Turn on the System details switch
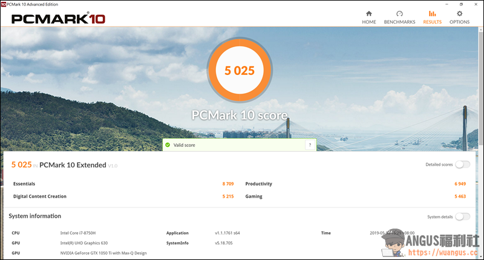The width and height of the screenshot is (484, 260). pos(462,216)
